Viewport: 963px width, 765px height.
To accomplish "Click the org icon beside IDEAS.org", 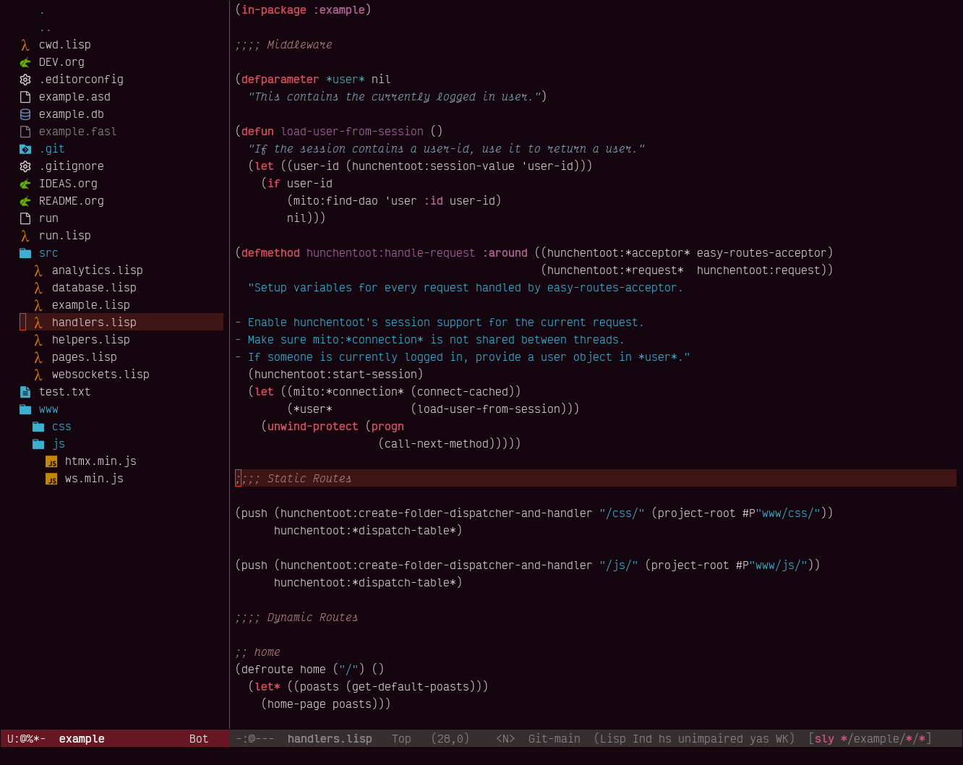I will pyautogui.click(x=25, y=184).
